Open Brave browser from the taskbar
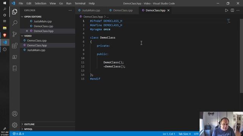The image size is (243, 136). coord(5,35)
